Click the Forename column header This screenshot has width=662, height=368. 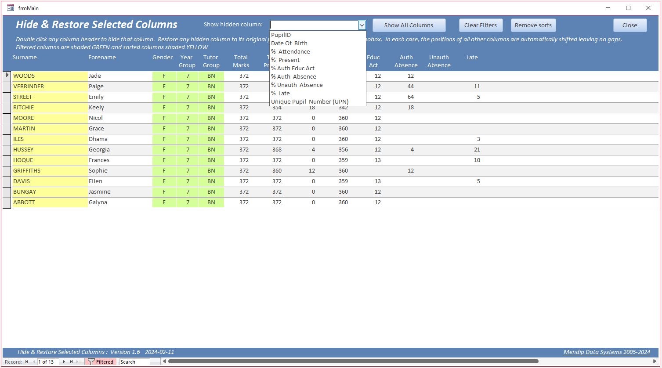point(102,58)
